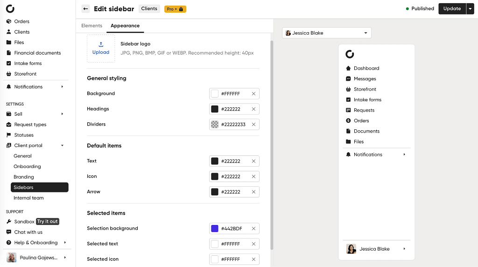
Task: Switch to the Elements tab
Action: pyautogui.click(x=92, y=26)
